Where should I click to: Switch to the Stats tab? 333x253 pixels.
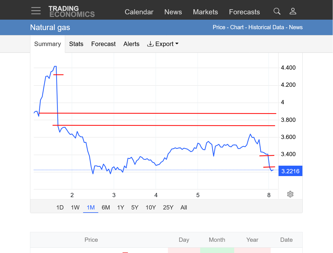coord(76,44)
